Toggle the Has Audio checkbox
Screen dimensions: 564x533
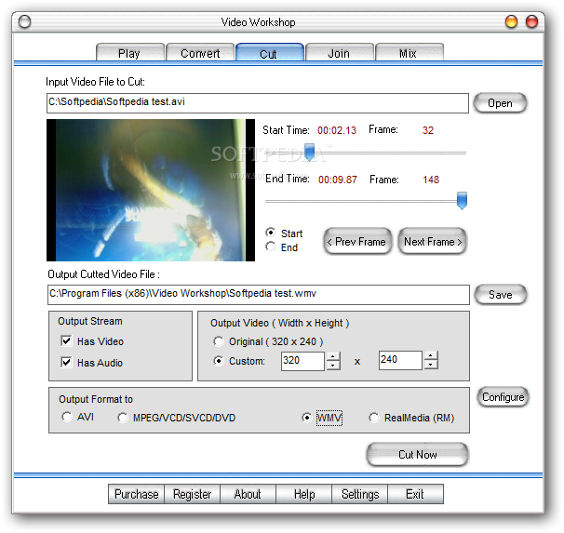[x=66, y=362]
